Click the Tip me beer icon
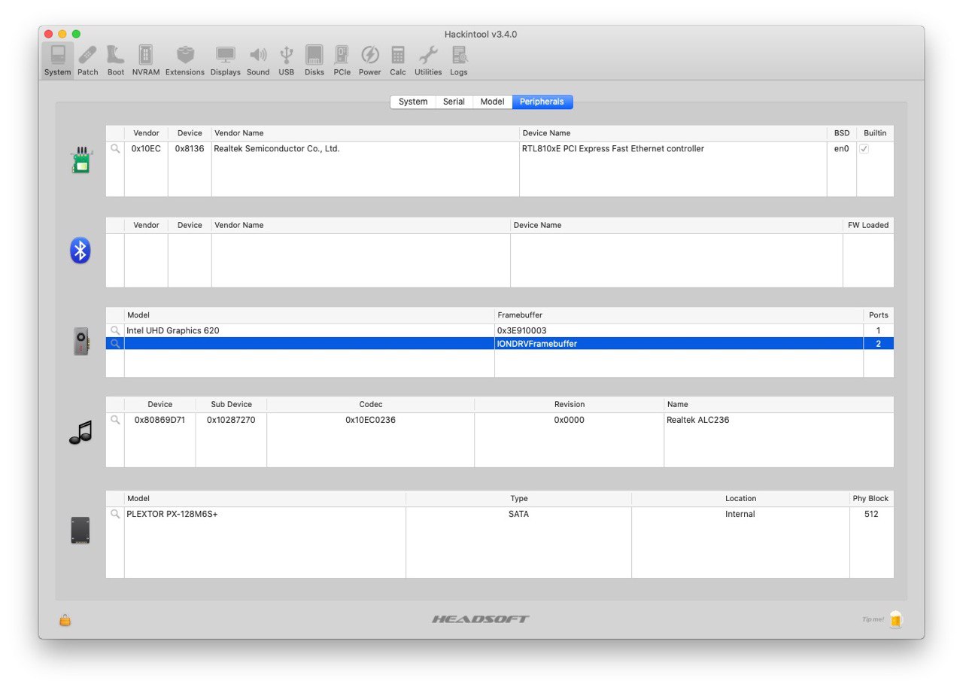The height and width of the screenshot is (690, 963). pos(895,619)
